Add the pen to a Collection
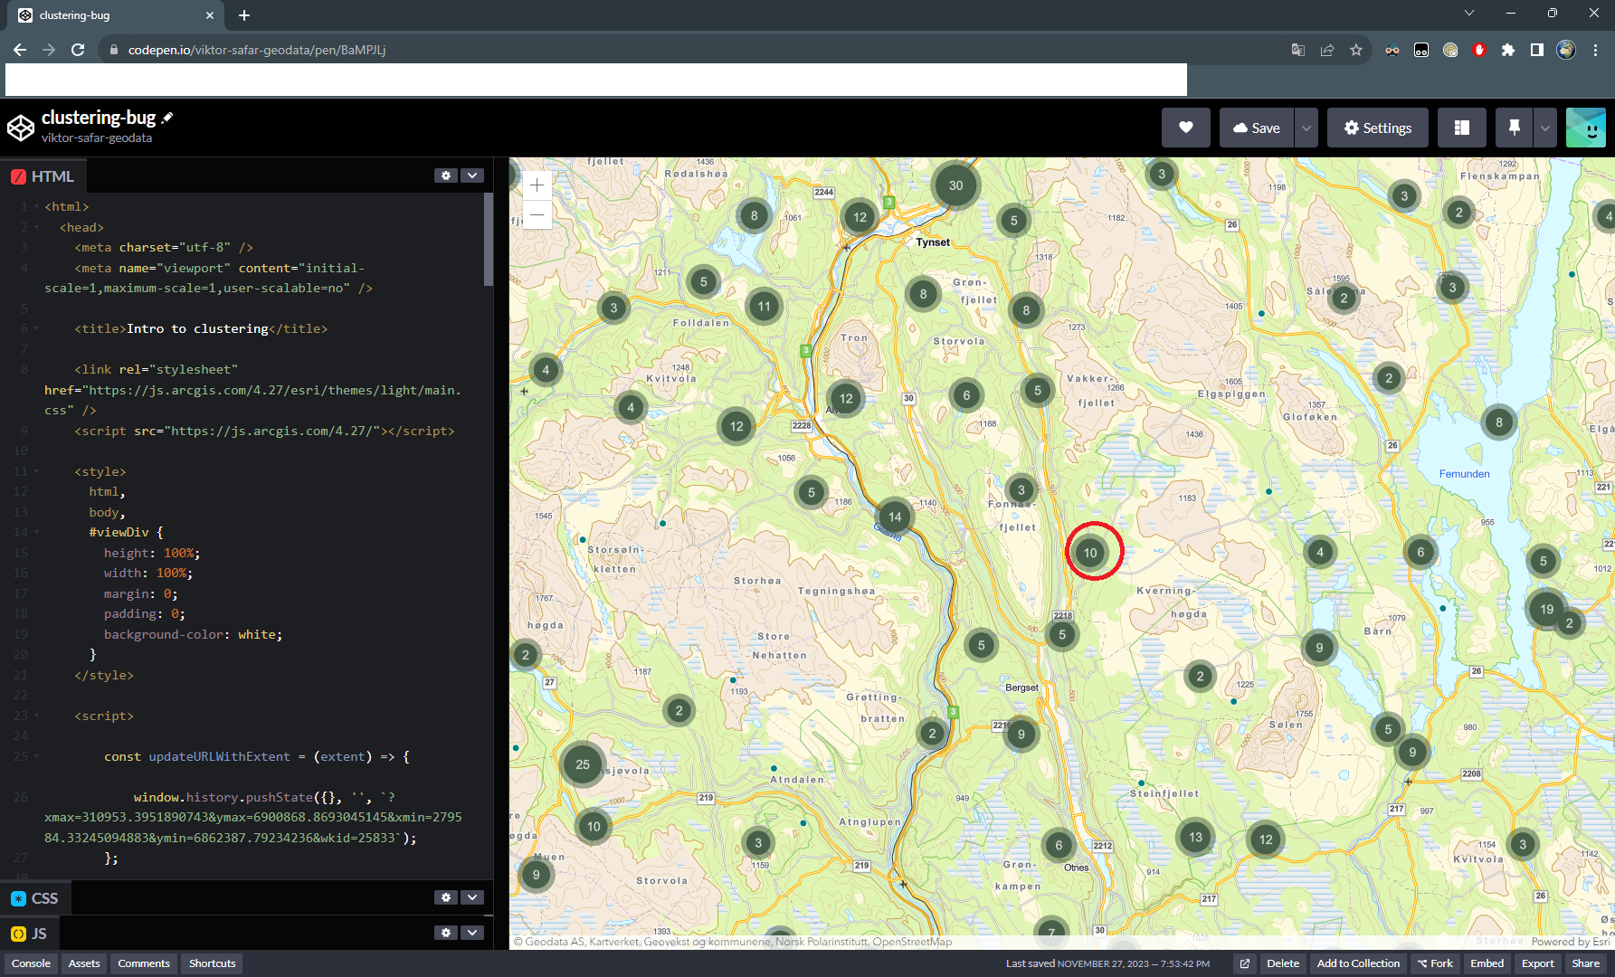This screenshot has height=977, width=1615. (x=1357, y=963)
